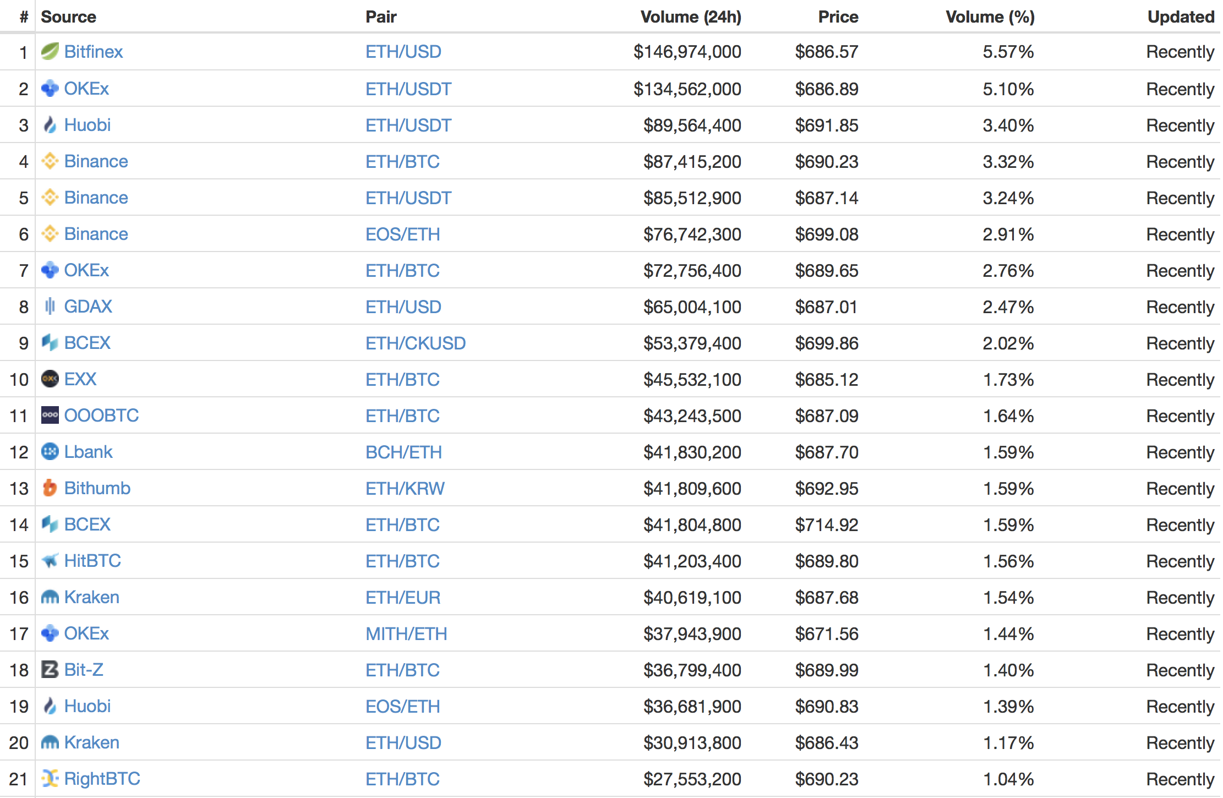
Task: Click the OKEx logo in row 2
Action: coord(50,88)
